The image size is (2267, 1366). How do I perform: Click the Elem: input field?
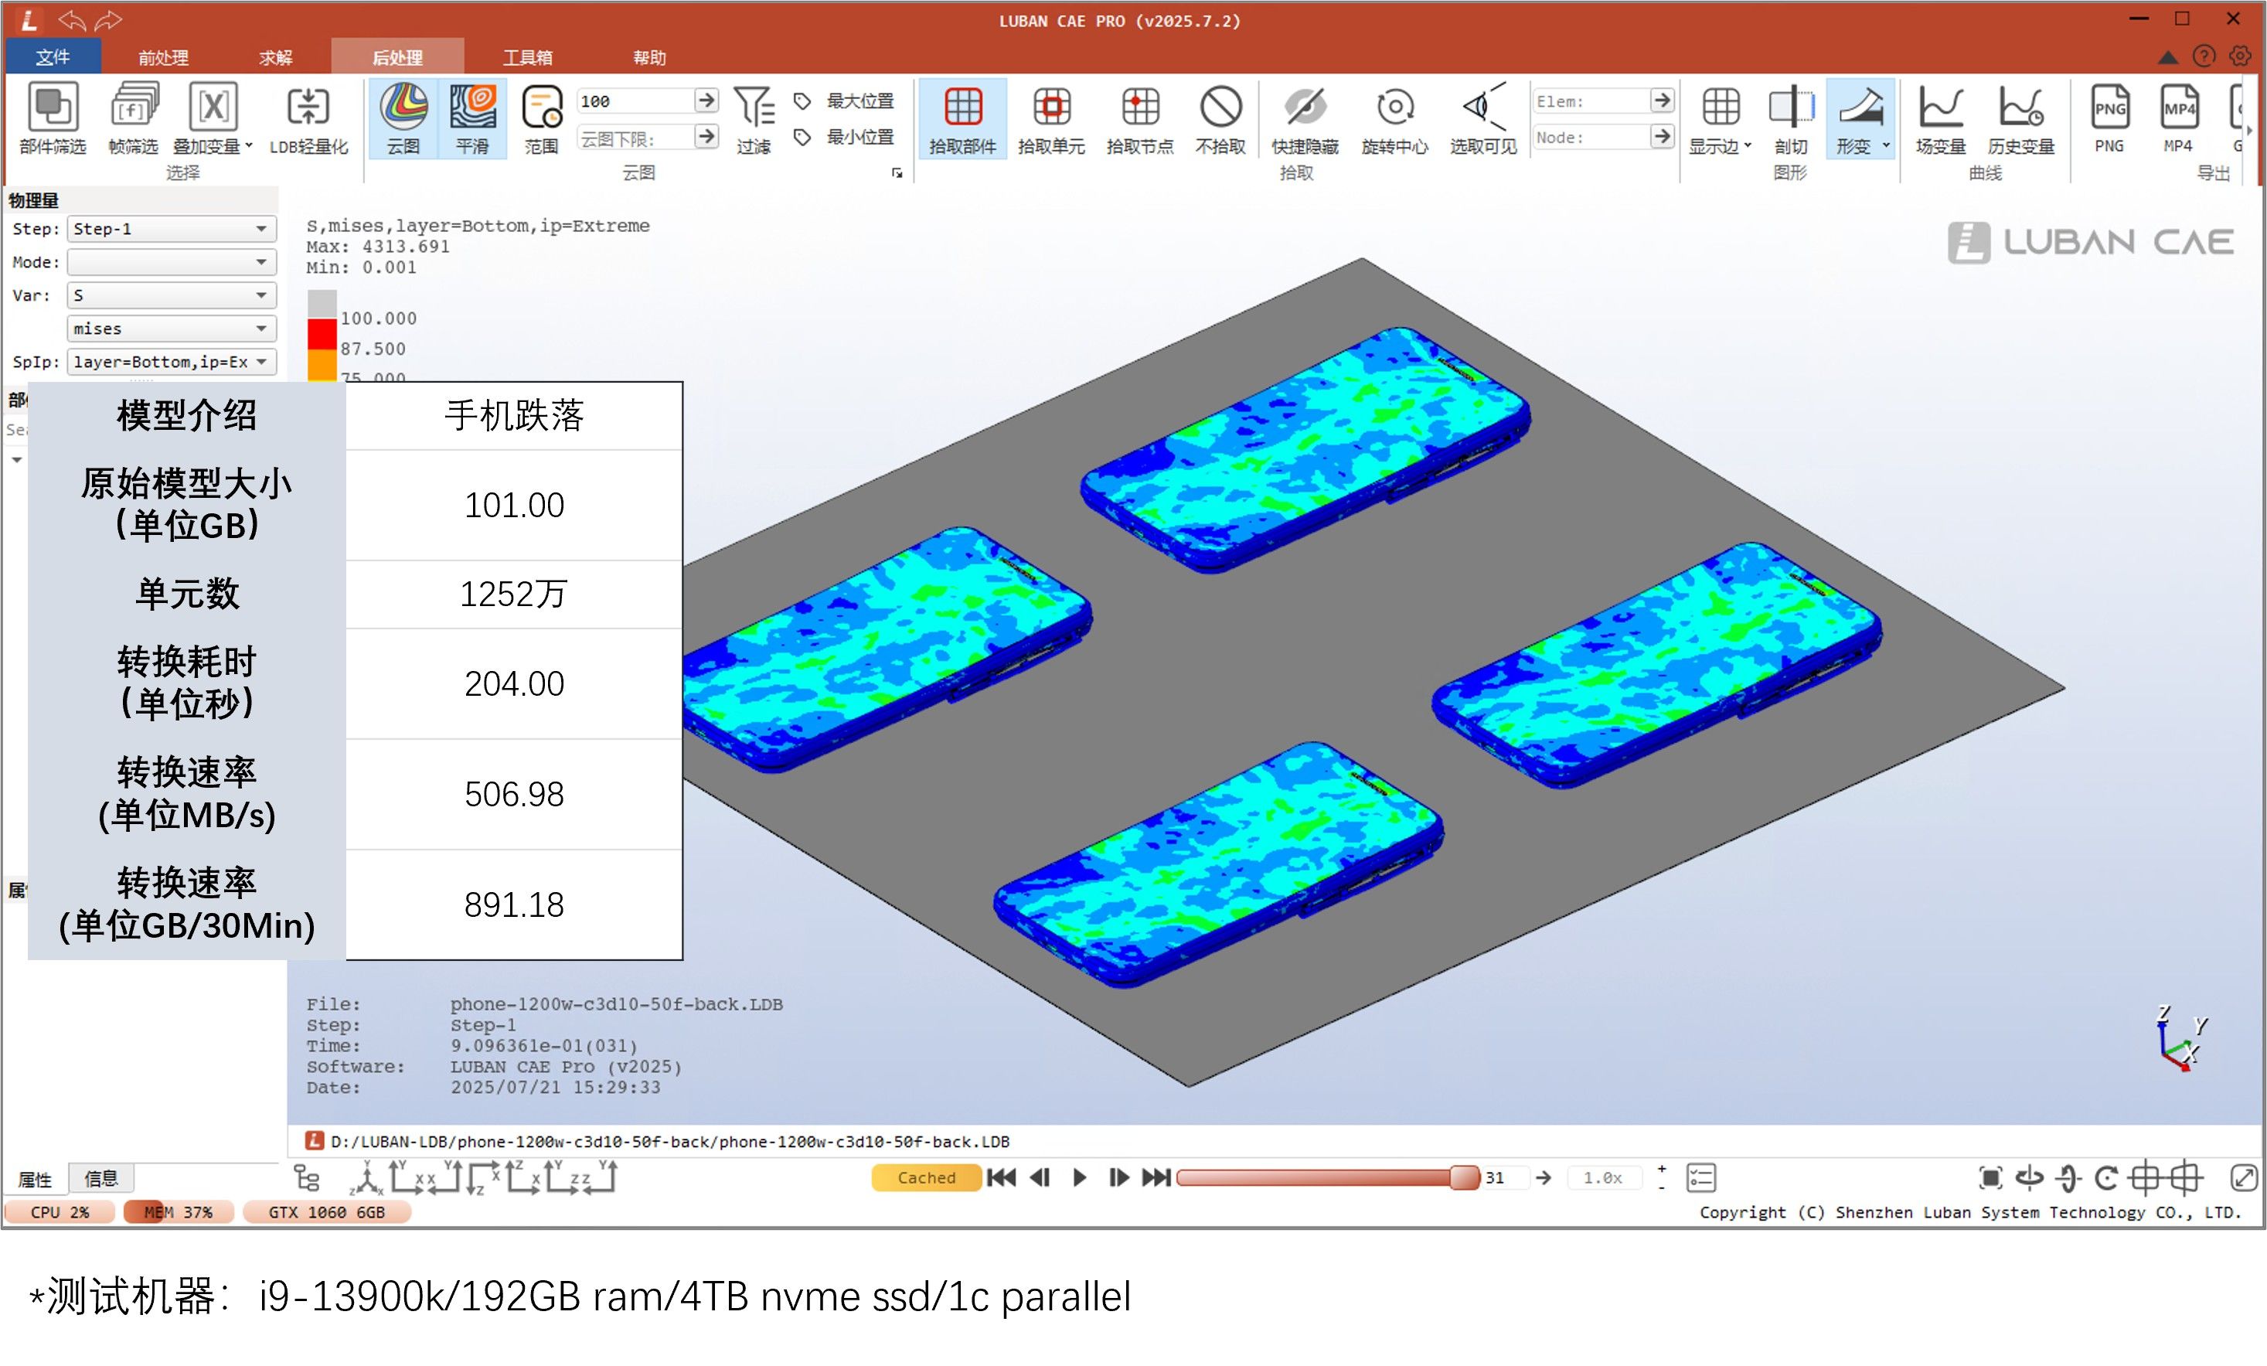[x=1591, y=100]
